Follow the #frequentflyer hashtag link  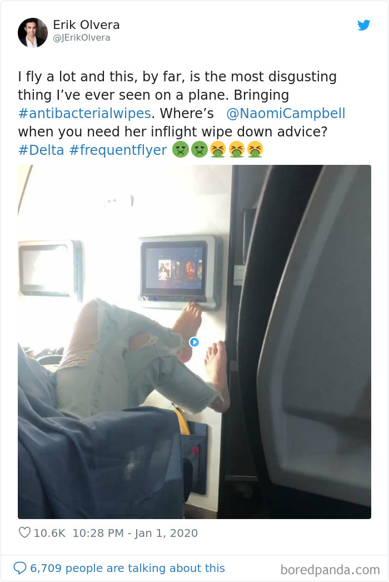coord(118,150)
